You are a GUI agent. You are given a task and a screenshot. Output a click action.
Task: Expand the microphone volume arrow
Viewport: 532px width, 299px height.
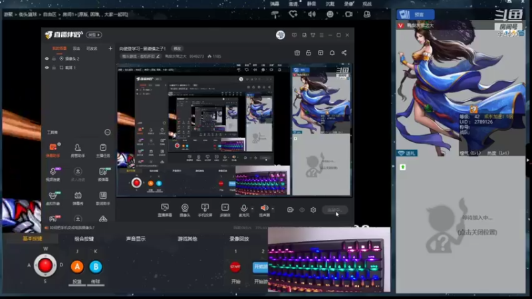[252, 209]
